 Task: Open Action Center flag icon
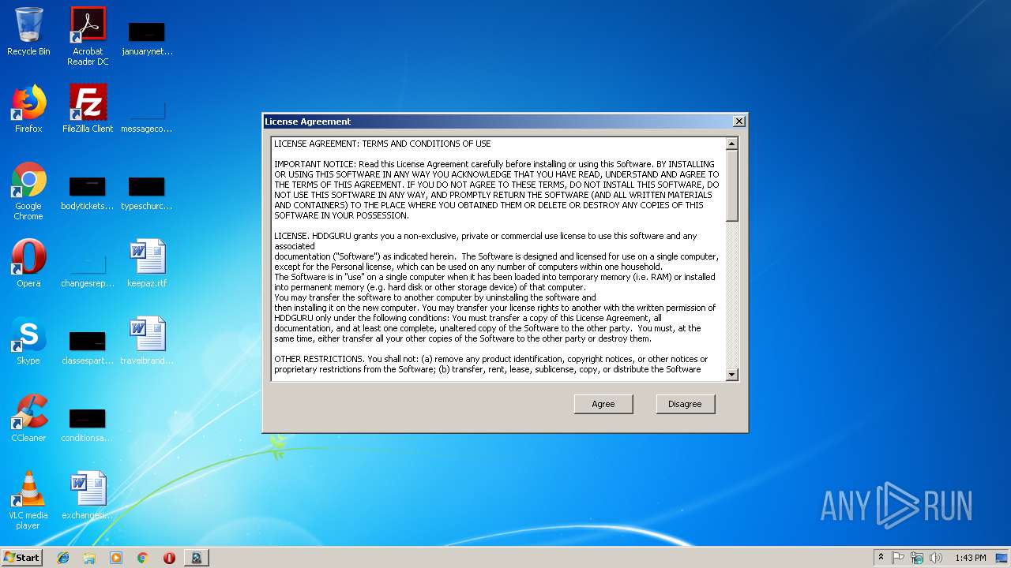898,558
